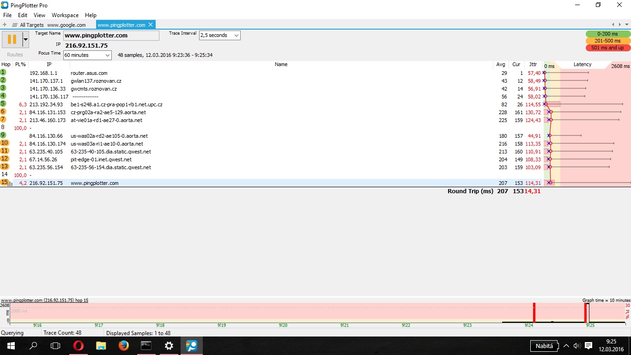The width and height of the screenshot is (631, 355).
Task: Launch Firefox from the taskbar
Action: tap(123, 346)
